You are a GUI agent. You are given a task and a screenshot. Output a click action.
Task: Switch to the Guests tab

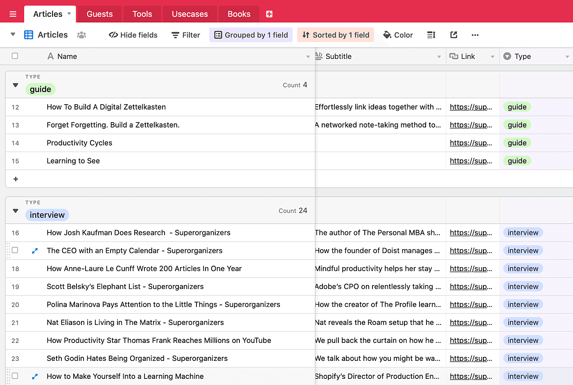[x=99, y=14]
